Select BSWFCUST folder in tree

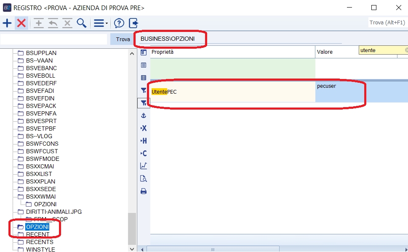(x=42, y=151)
